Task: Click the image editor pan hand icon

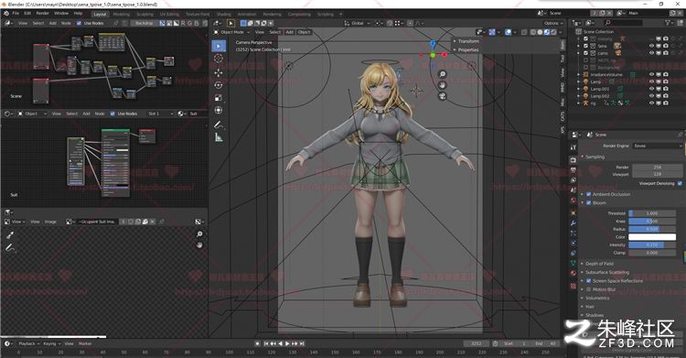Action: (x=199, y=245)
